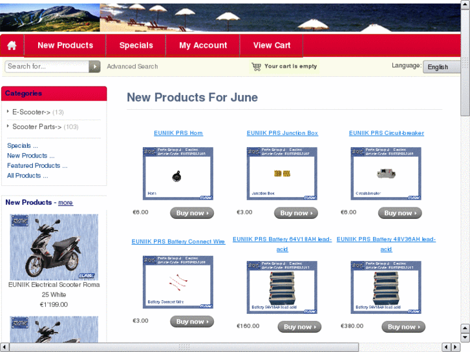Click the Horn product thumbnail
Image resolution: width=470 pixels, height=352 pixels.
point(178,174)
